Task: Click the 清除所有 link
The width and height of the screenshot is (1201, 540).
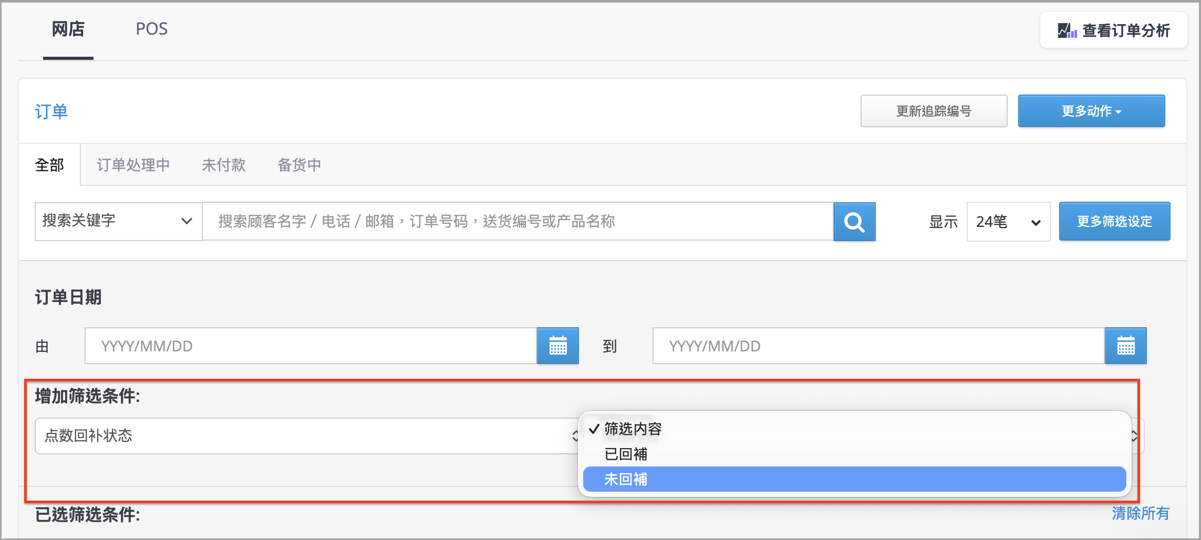Action: (1141, 513)
